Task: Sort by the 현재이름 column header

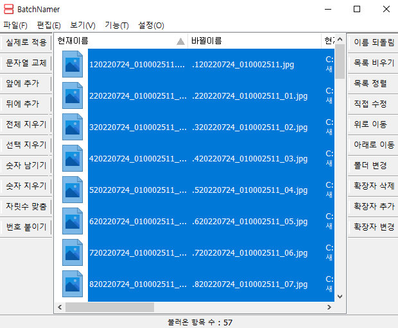Action: pyautogui.click(x=121, y=41)
